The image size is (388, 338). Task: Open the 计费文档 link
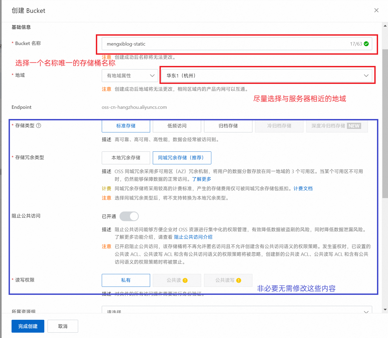click(x=303, y=188)
